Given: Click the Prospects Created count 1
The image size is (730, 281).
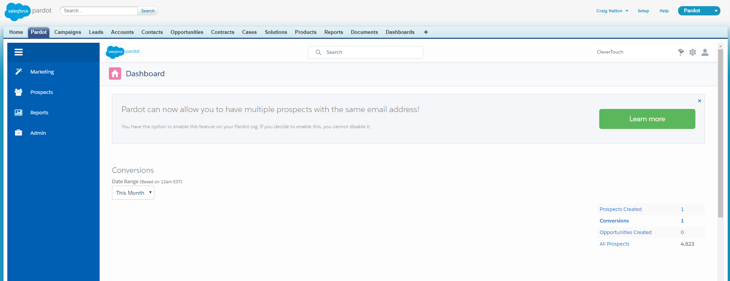Looking at the screenshot, I should click(682, 209).
